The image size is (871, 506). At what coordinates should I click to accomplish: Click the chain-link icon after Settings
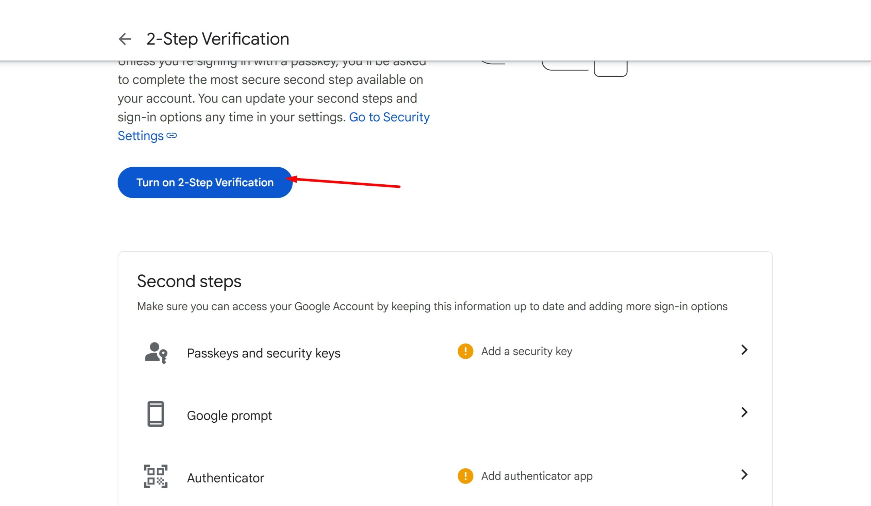click(172, 136)
